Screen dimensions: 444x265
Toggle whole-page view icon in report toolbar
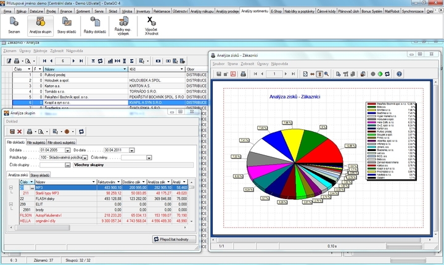pos(305,74)
